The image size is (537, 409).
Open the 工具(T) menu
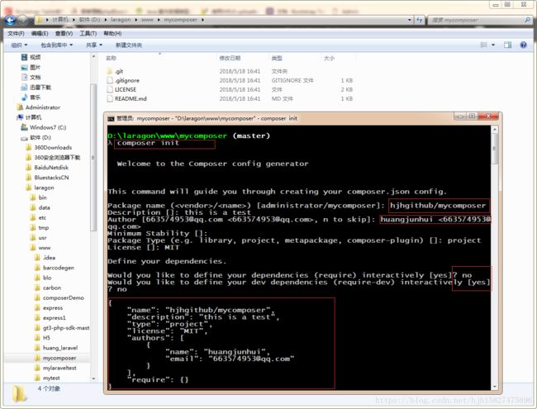pyautogui.click(x=88, y=34)
